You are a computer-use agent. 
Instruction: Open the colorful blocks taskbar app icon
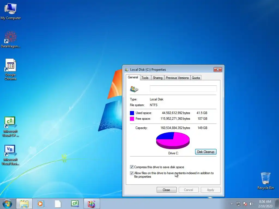click(92, 204)
